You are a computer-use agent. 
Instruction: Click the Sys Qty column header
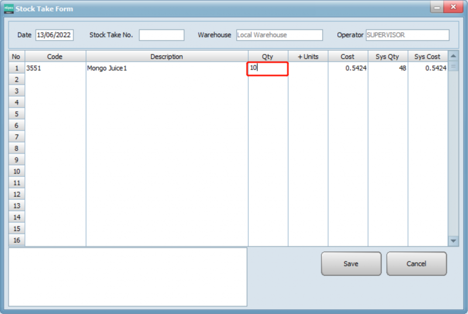point(387,57)
